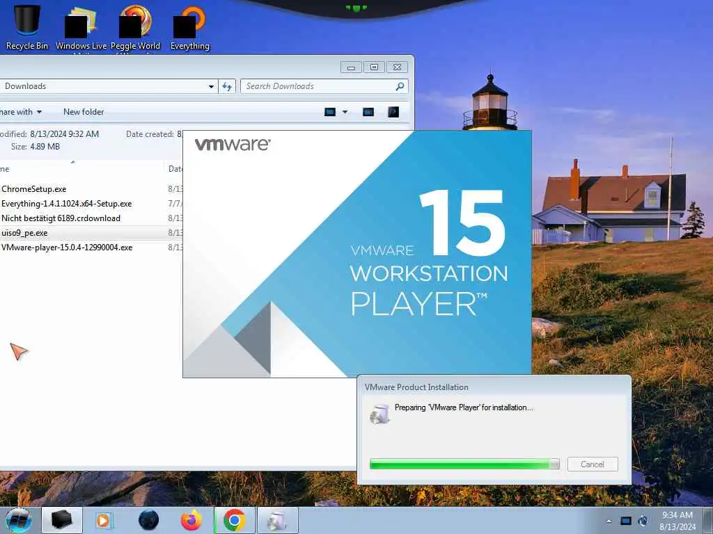Click the tray icon beside the clock
This screenshot has width=713, height=534.
pos(643,521)
